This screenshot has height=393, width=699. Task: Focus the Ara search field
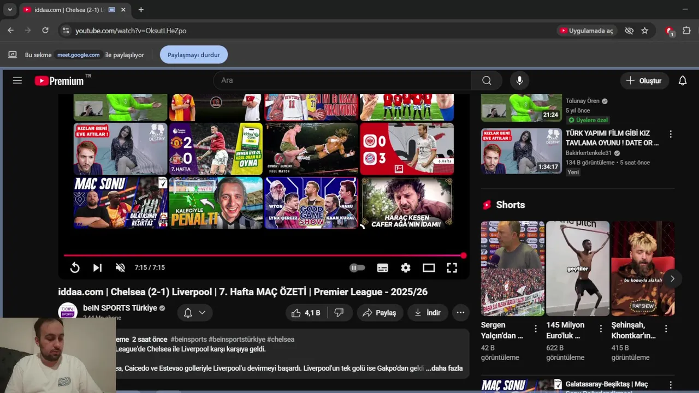coord(342,81)
